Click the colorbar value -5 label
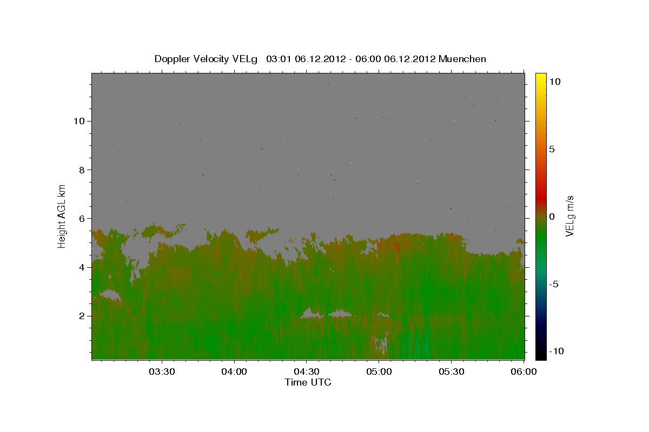The width and height of the screenshot is (649, 432). (553, 284)
